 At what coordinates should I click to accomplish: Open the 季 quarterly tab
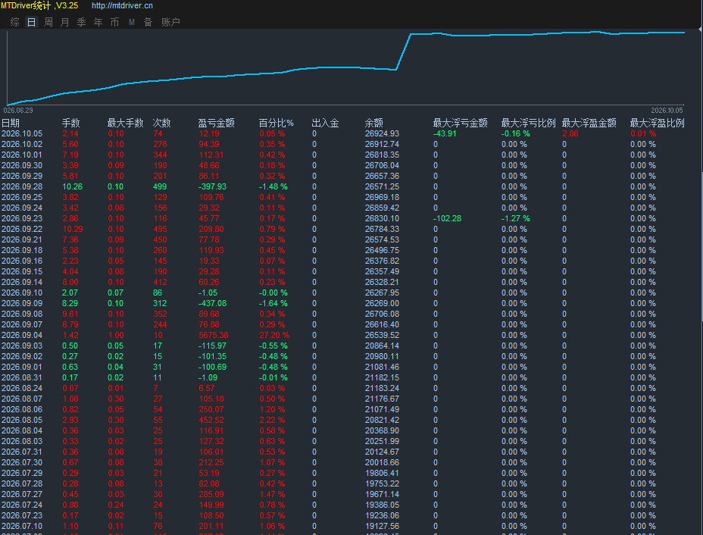(82, 22)
